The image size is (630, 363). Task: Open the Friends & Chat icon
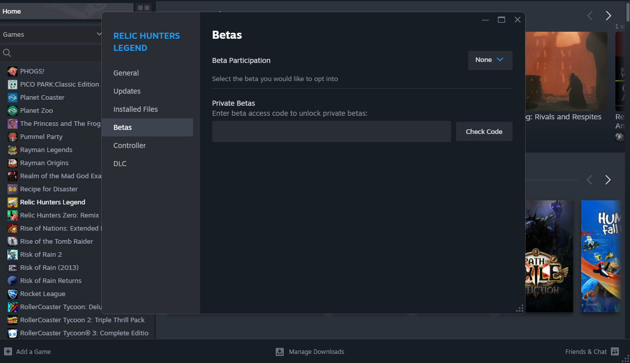[x=614, y=351]
